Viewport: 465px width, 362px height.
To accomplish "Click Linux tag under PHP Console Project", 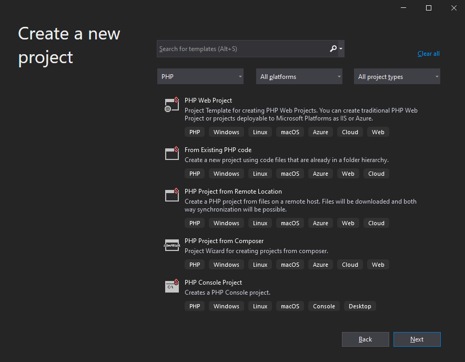I will 260,306.
